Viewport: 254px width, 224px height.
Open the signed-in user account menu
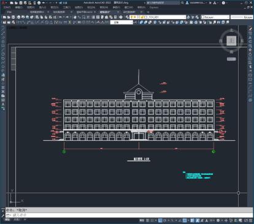tap(196, 3)
